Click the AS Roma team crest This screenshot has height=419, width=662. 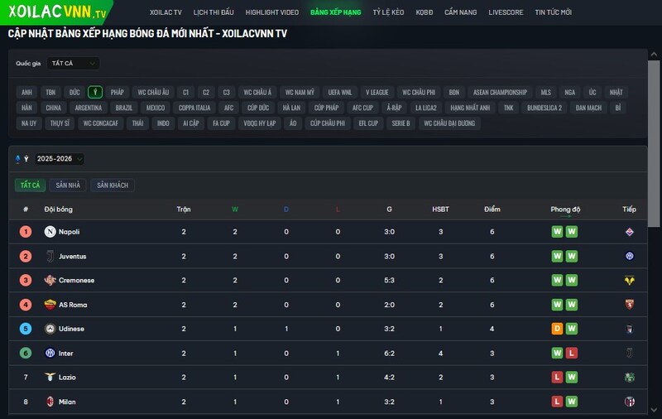[x=50, y=305]
